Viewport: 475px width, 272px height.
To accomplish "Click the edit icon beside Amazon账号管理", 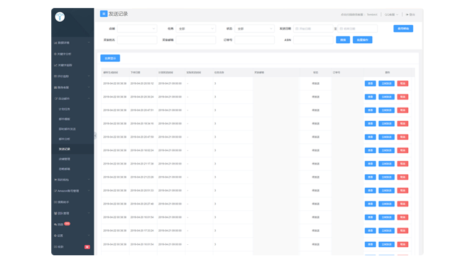I will point(55,191).
